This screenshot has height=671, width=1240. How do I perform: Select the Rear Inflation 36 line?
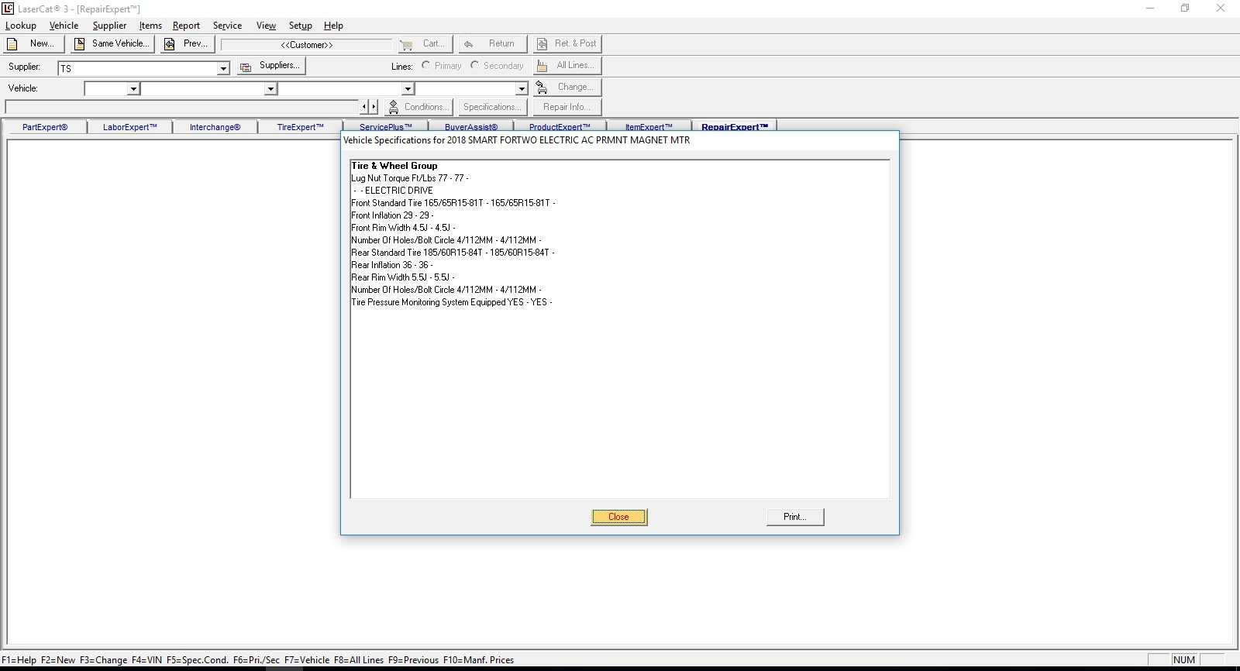tap(392, 265)
